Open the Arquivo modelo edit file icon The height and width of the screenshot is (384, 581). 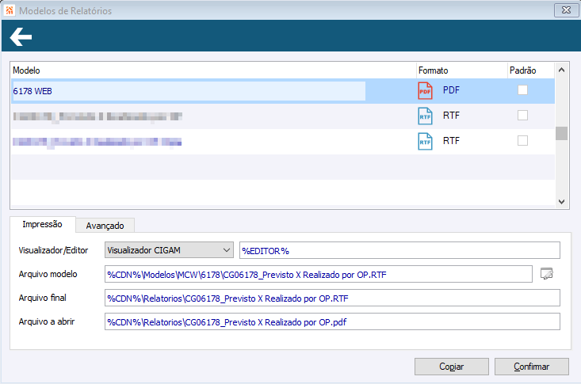(547, 274)
